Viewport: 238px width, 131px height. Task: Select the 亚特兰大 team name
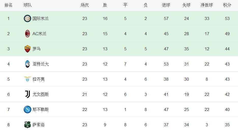click(40, 64)
